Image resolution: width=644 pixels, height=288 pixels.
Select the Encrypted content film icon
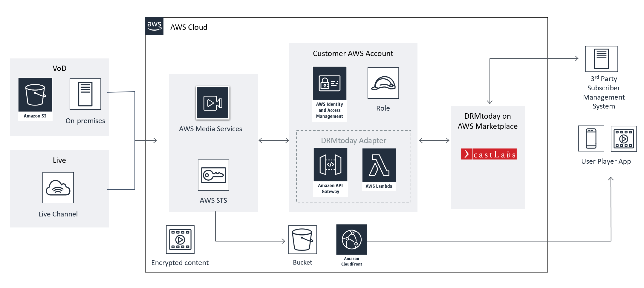(180, 239)
